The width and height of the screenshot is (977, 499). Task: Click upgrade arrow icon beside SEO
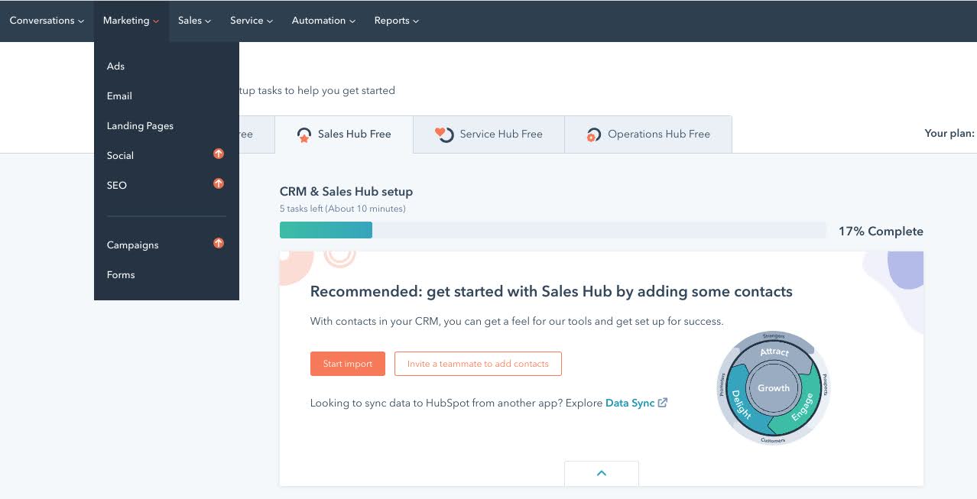[219, 183]
